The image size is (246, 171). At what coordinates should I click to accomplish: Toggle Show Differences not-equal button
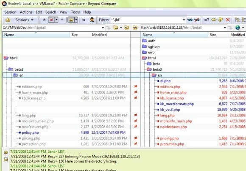point(51,20)
